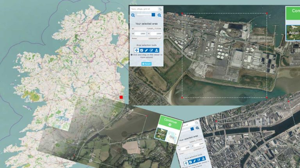Click the map thumbnail under the tilted Continue button
The image size is (300, 168).
pyautogui.click(x=171, y=137)
